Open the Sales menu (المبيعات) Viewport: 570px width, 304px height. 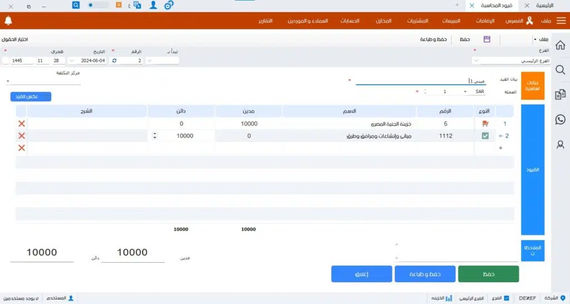pos(450,21)
